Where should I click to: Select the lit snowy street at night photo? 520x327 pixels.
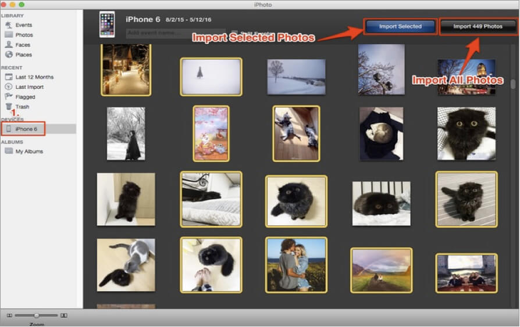126,70
